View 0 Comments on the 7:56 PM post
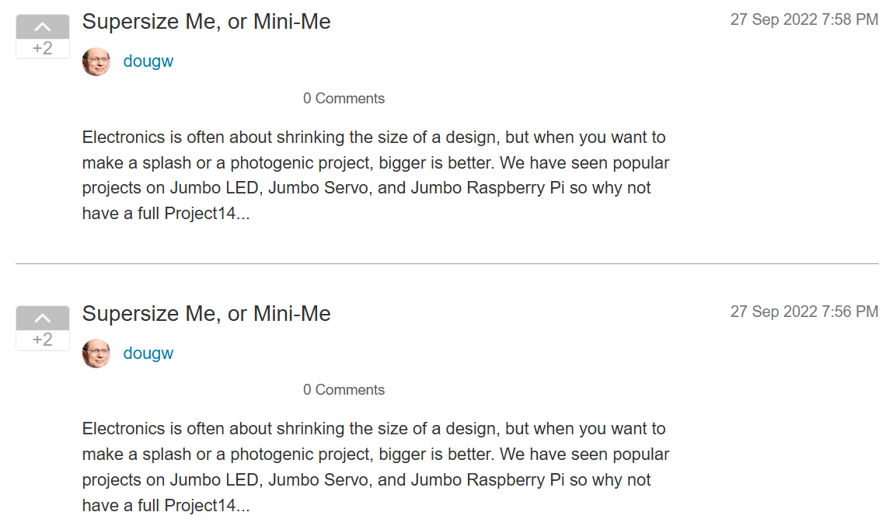Screen dimensions: 886x526 click(344, 390)
